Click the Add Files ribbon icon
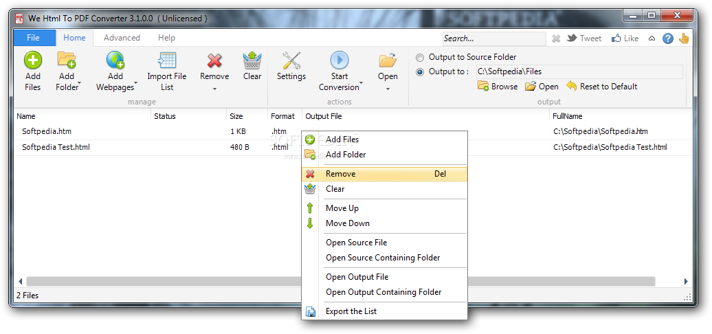 (x=33, y=60)
